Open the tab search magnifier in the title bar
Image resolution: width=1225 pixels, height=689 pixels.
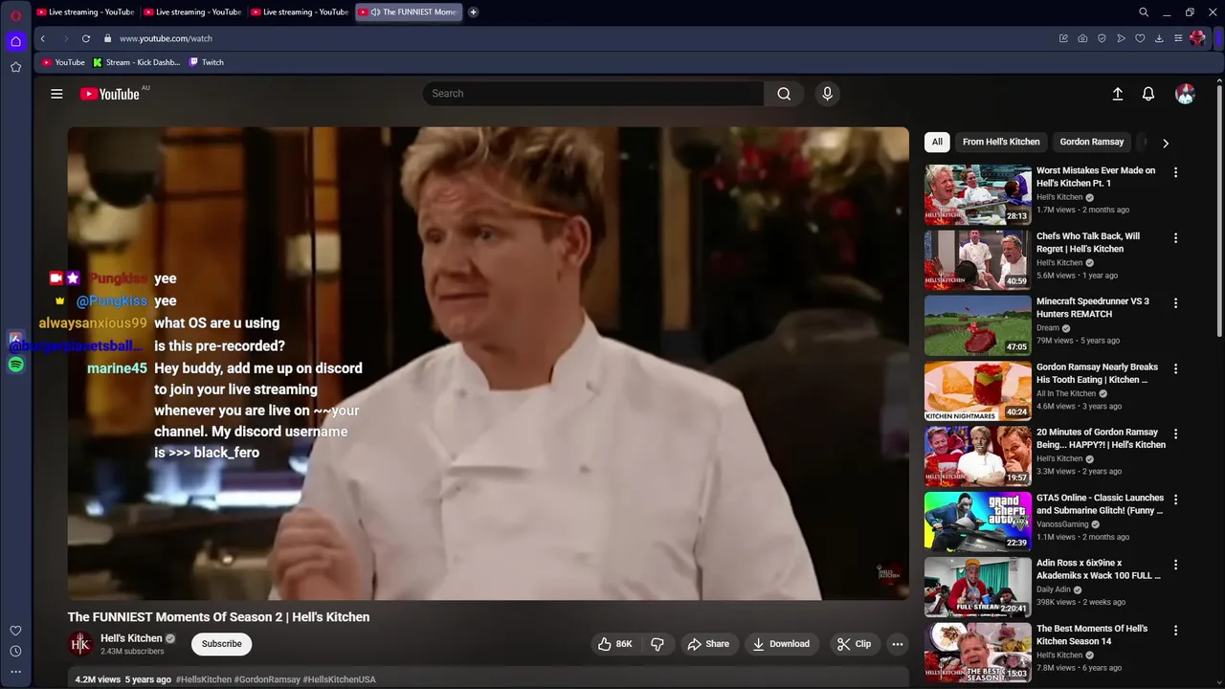coord(1144,12)
